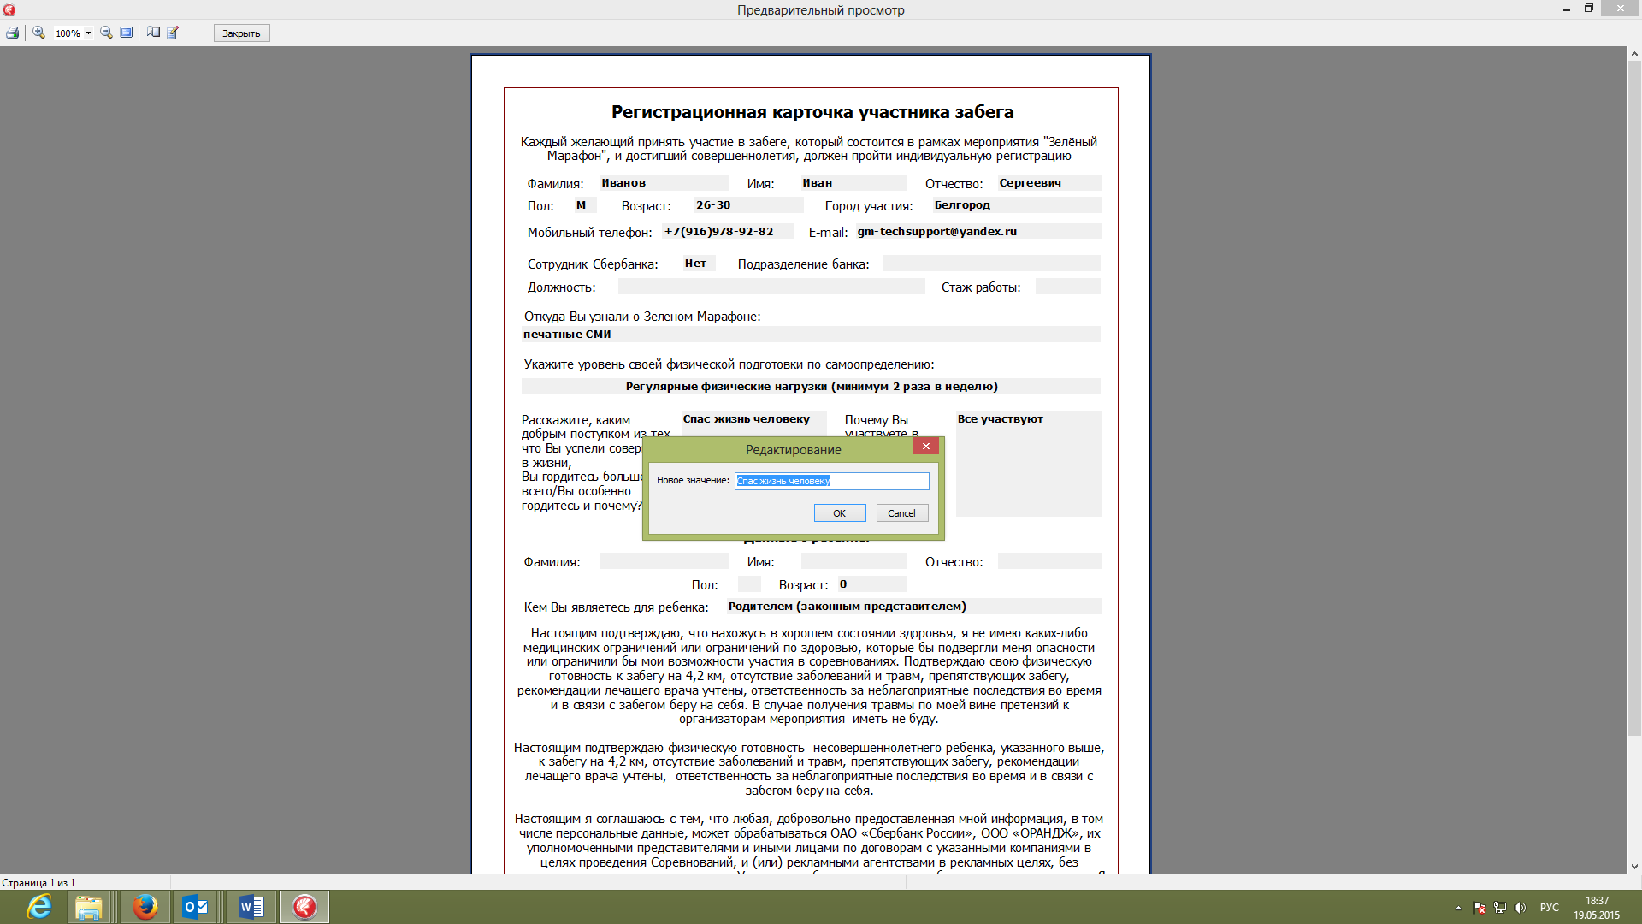The image size is (1642, 924).
Task: Zoom out with the magnifier minus icon
Action: 106,33
